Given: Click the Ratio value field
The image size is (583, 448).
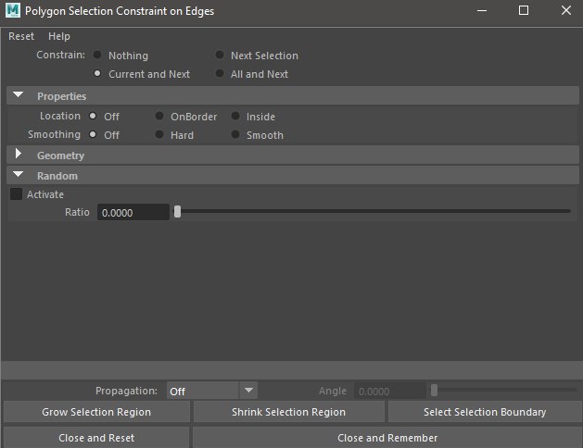Looking at the screenshot, I should pyautogui.click(x=133, y=212).
